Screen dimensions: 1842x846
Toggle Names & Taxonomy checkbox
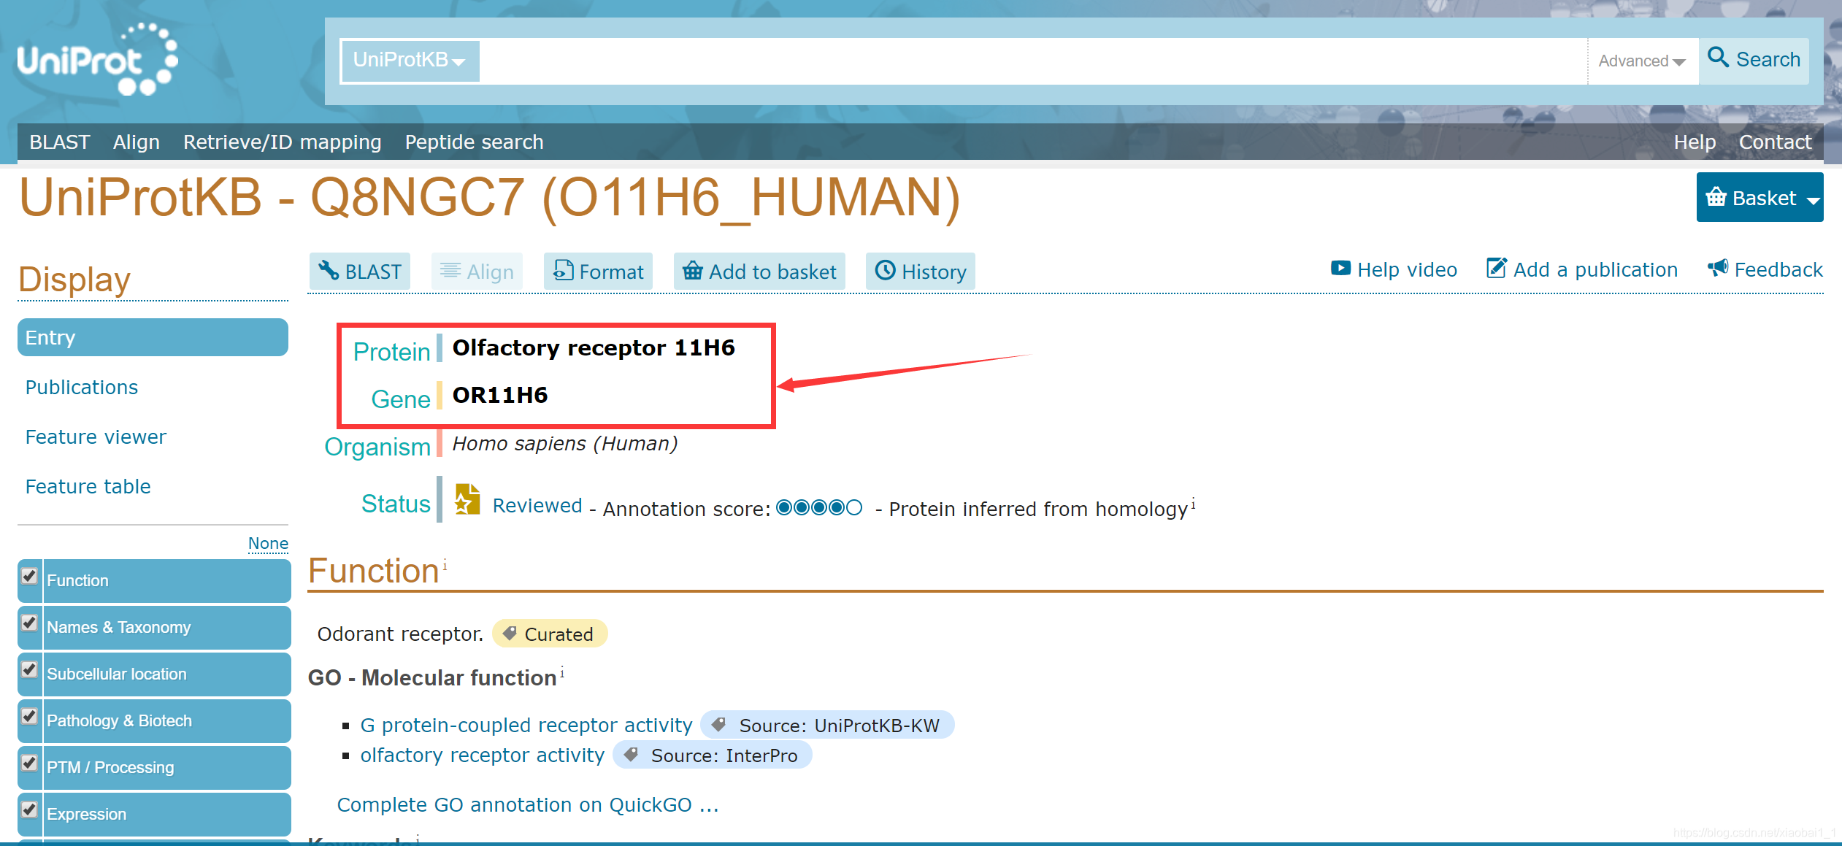pos(29,623)
